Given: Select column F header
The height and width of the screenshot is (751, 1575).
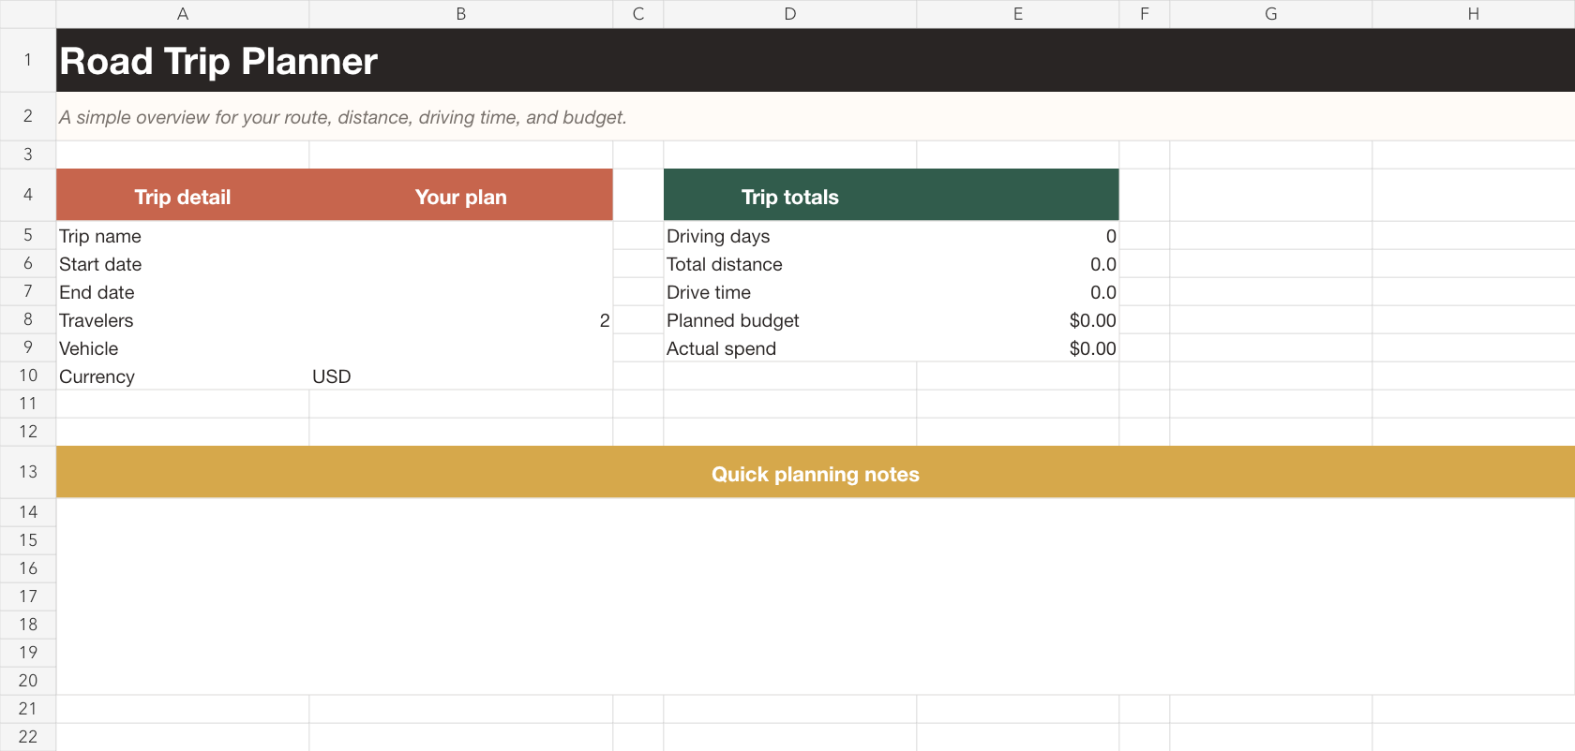Looking at the screenshot, I should pos(1145,14).
